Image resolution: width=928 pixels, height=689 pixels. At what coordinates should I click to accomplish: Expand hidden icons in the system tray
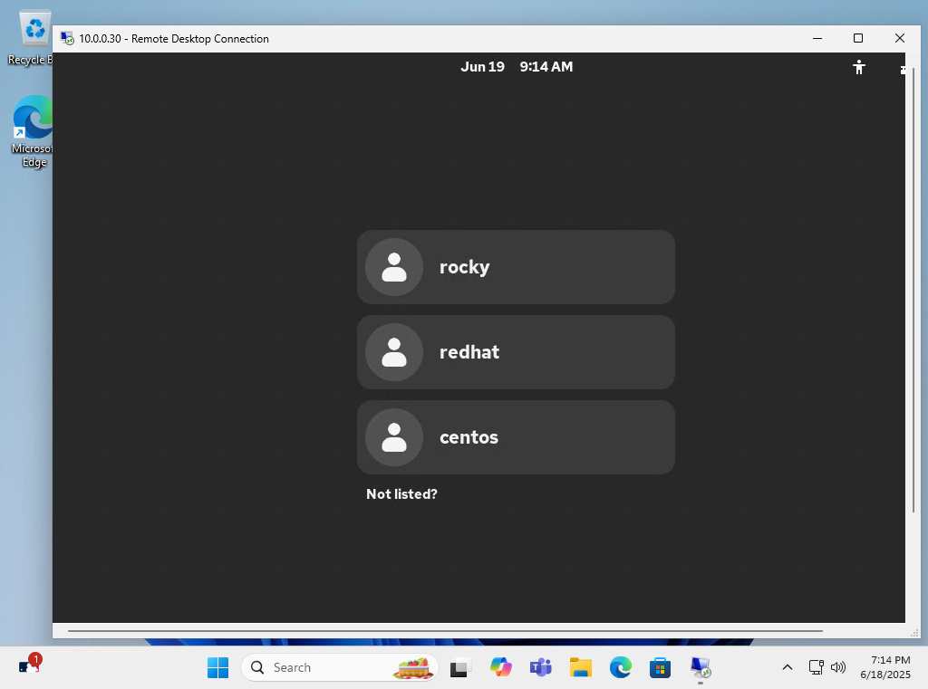(788, 667)
